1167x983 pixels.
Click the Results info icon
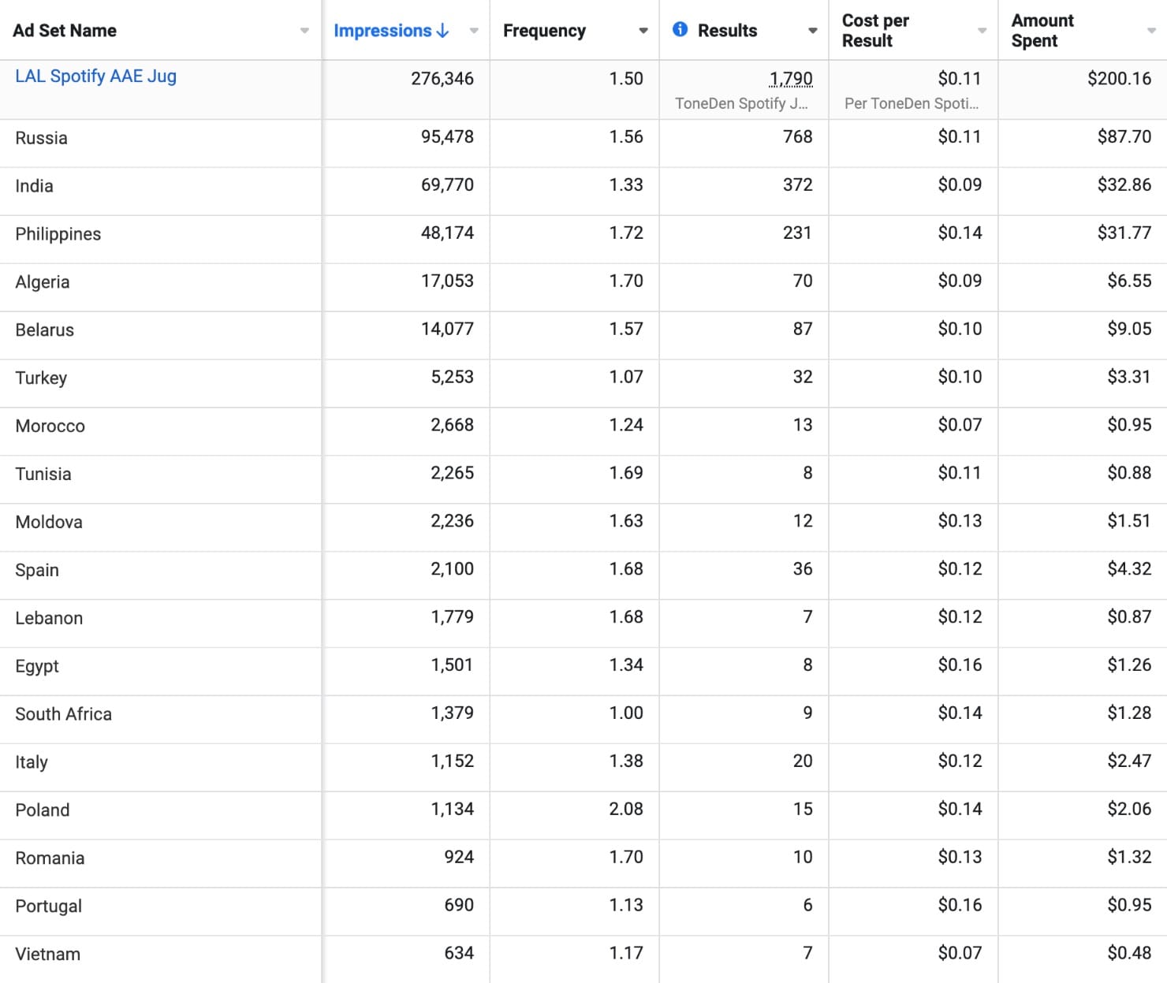[680, 30]
